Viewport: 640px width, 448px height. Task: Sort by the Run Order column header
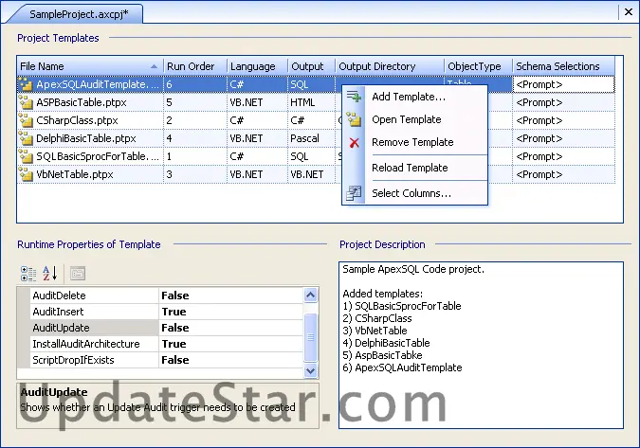coord(195,66)
